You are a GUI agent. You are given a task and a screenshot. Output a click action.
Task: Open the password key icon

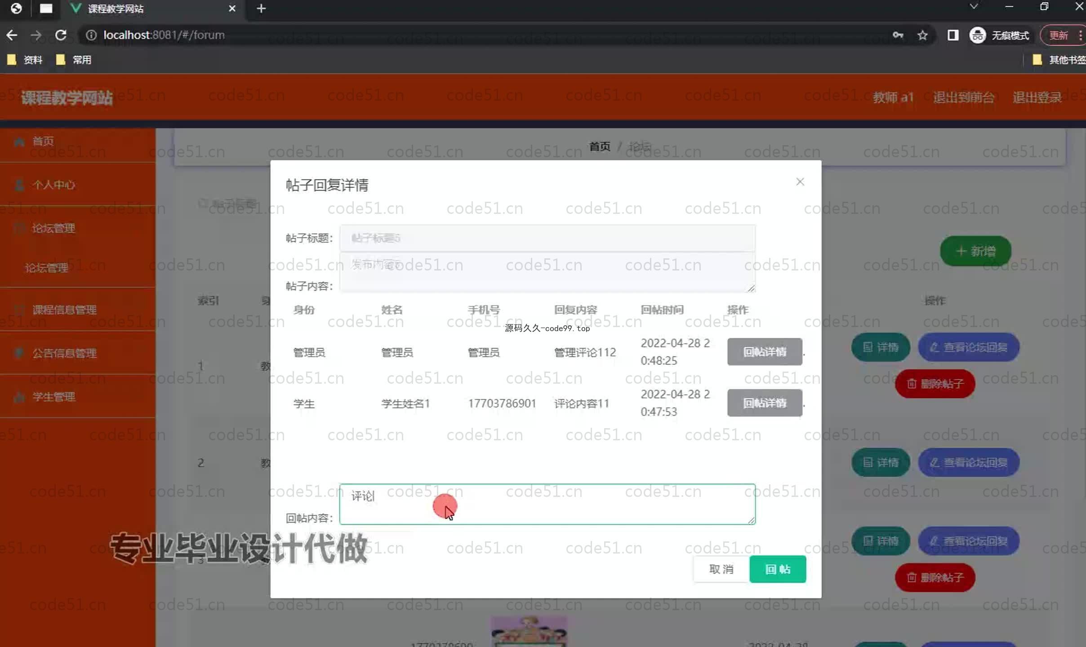898,35
